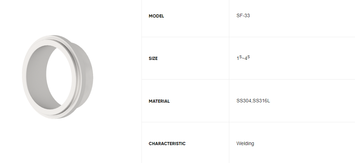Image resolution: width=355 pixels, height=163 pixels.
Task: Click the CHARACTERISTIC row label
Action: [167, 144]
